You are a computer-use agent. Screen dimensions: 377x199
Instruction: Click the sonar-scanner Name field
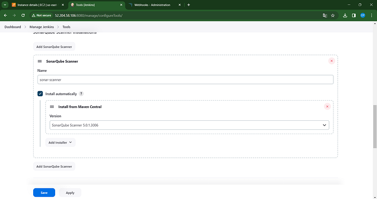[x=185, y=80]
